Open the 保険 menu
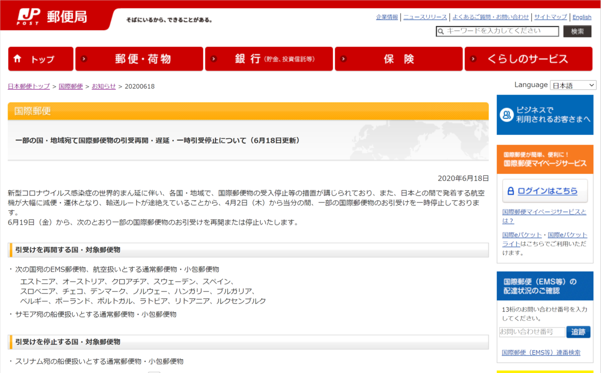Screen dimensions: 601x373 pyautogui.click(x=399, y=59)
